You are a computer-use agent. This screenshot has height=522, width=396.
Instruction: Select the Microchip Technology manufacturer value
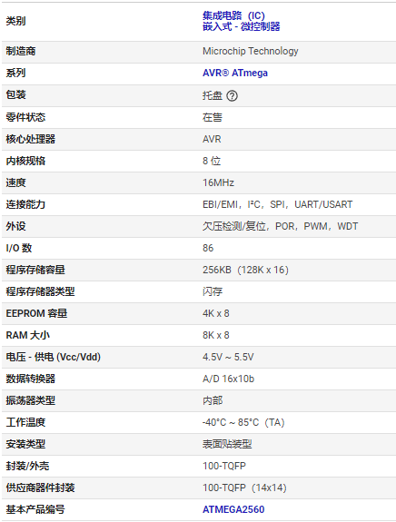251,51
